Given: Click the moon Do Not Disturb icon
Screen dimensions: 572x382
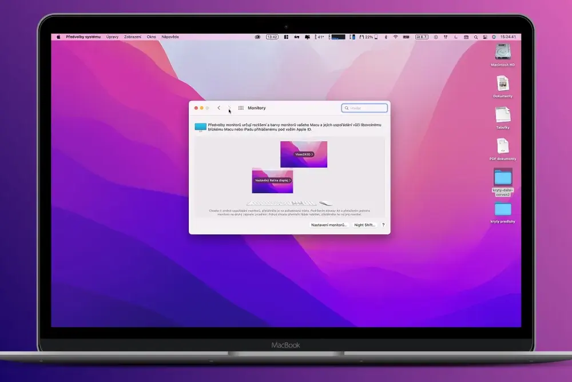Looking at the screenshot, I should point(456,37).
